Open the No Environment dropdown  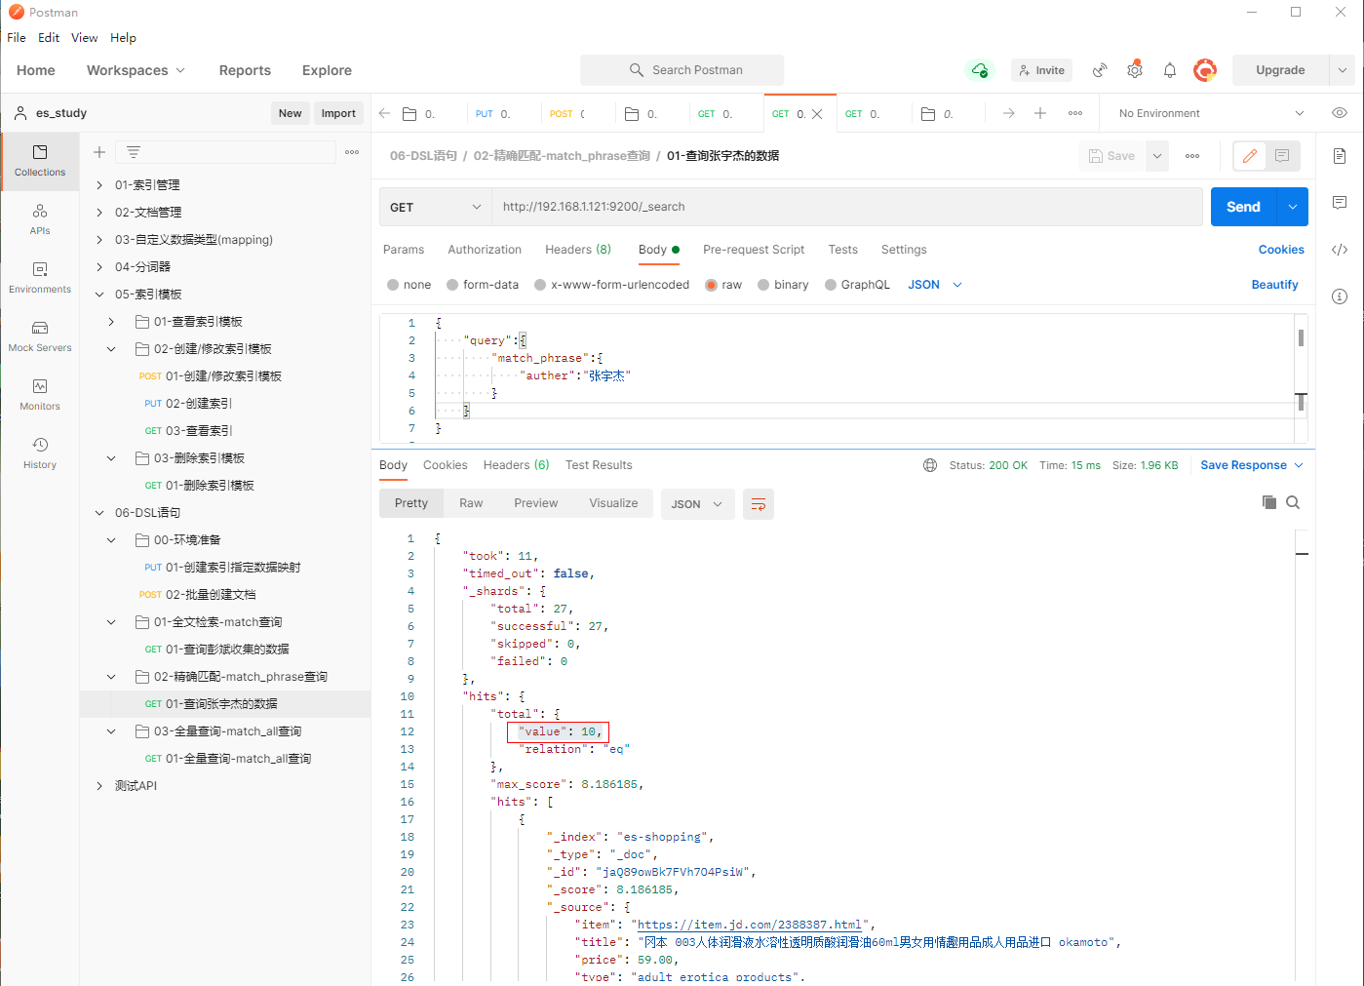click(1211, 113)
